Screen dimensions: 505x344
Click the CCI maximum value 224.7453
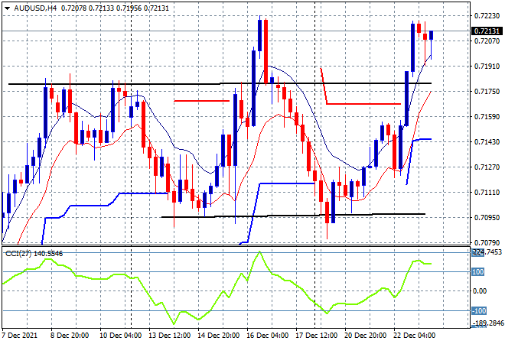tap(487, 252)
